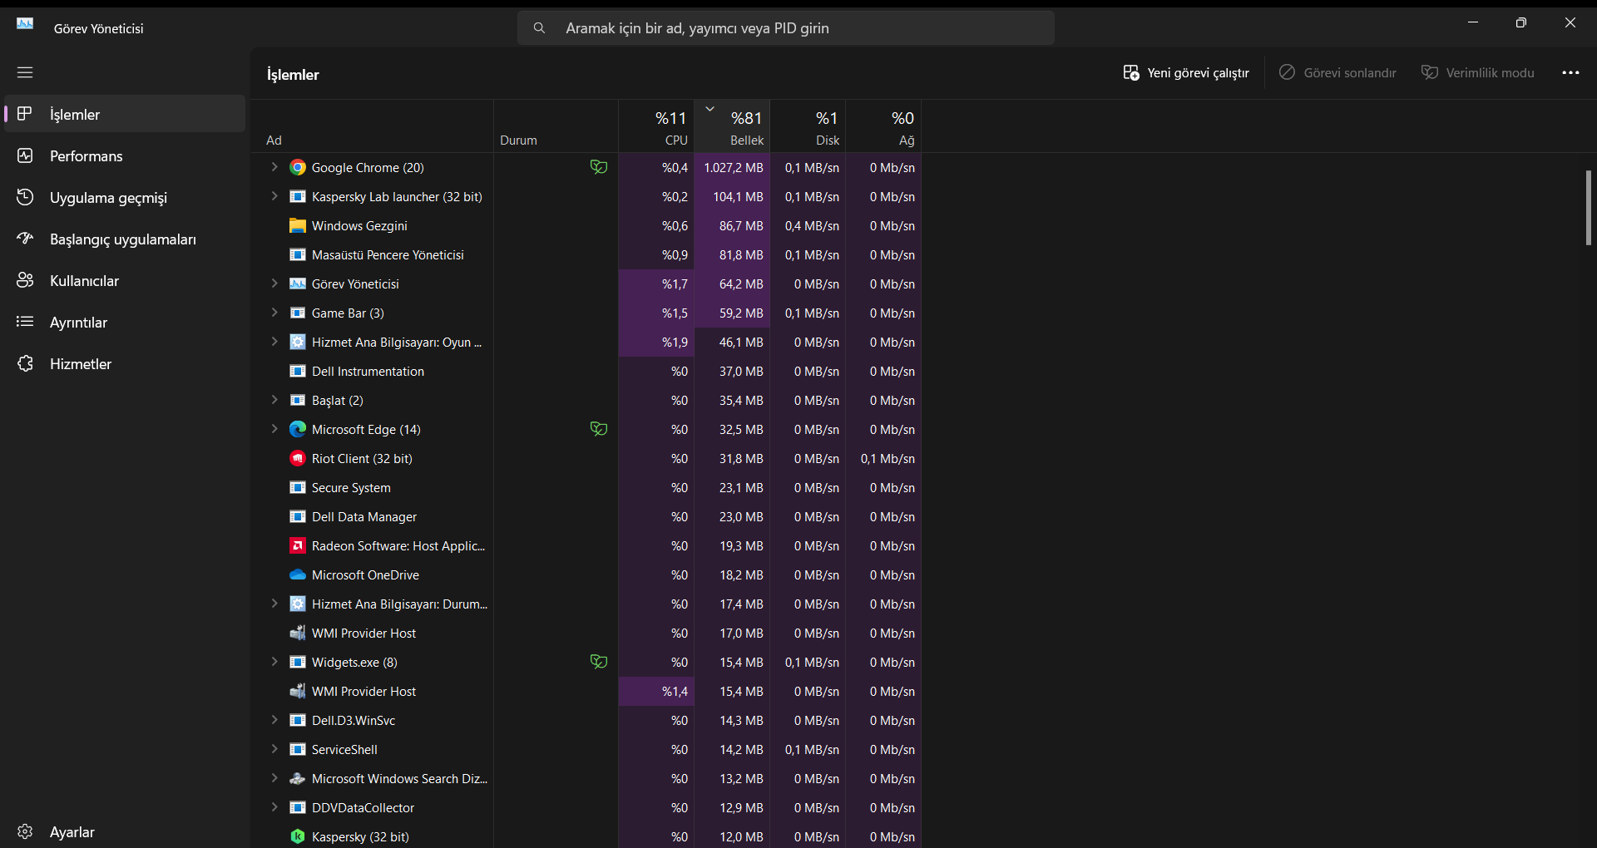Expand the Dell.D3.WinSvc process row
This screenshot has width=1597, height=848.
(x=274, y=720)
